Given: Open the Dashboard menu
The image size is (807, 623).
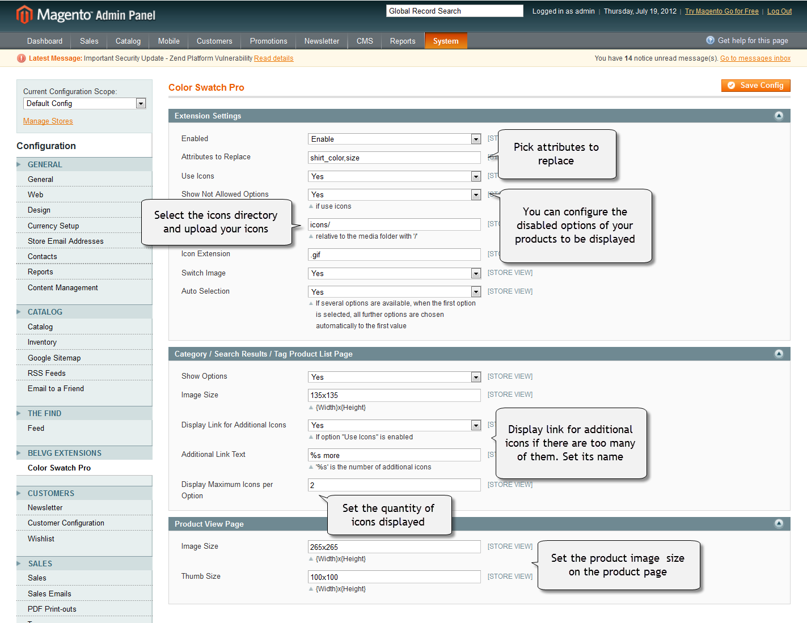Looking at the screenshot, I should pos(45,41).
